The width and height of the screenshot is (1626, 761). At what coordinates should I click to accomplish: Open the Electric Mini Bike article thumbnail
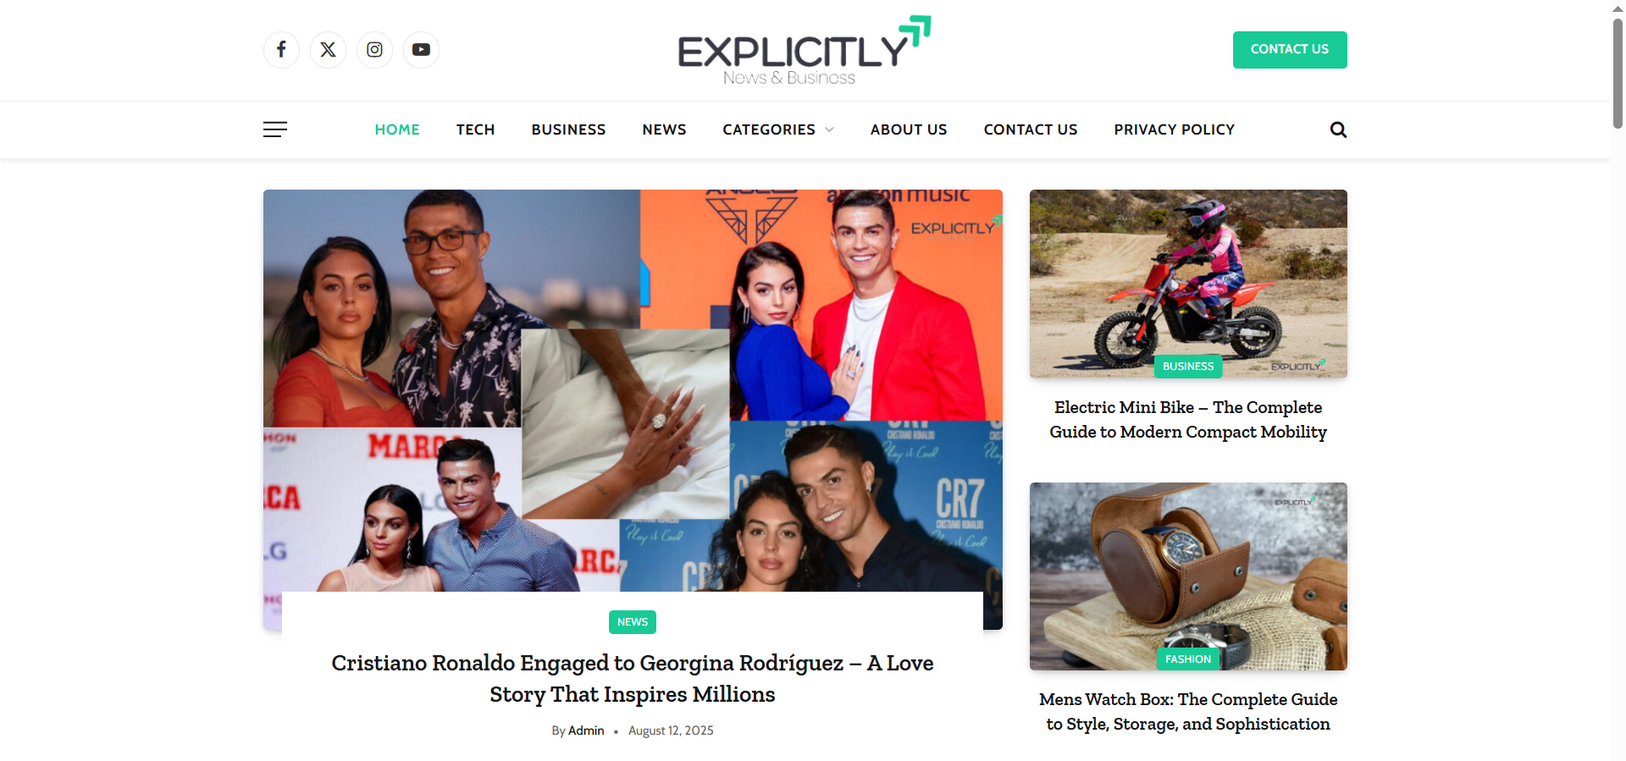click(x=1188, y=284)
